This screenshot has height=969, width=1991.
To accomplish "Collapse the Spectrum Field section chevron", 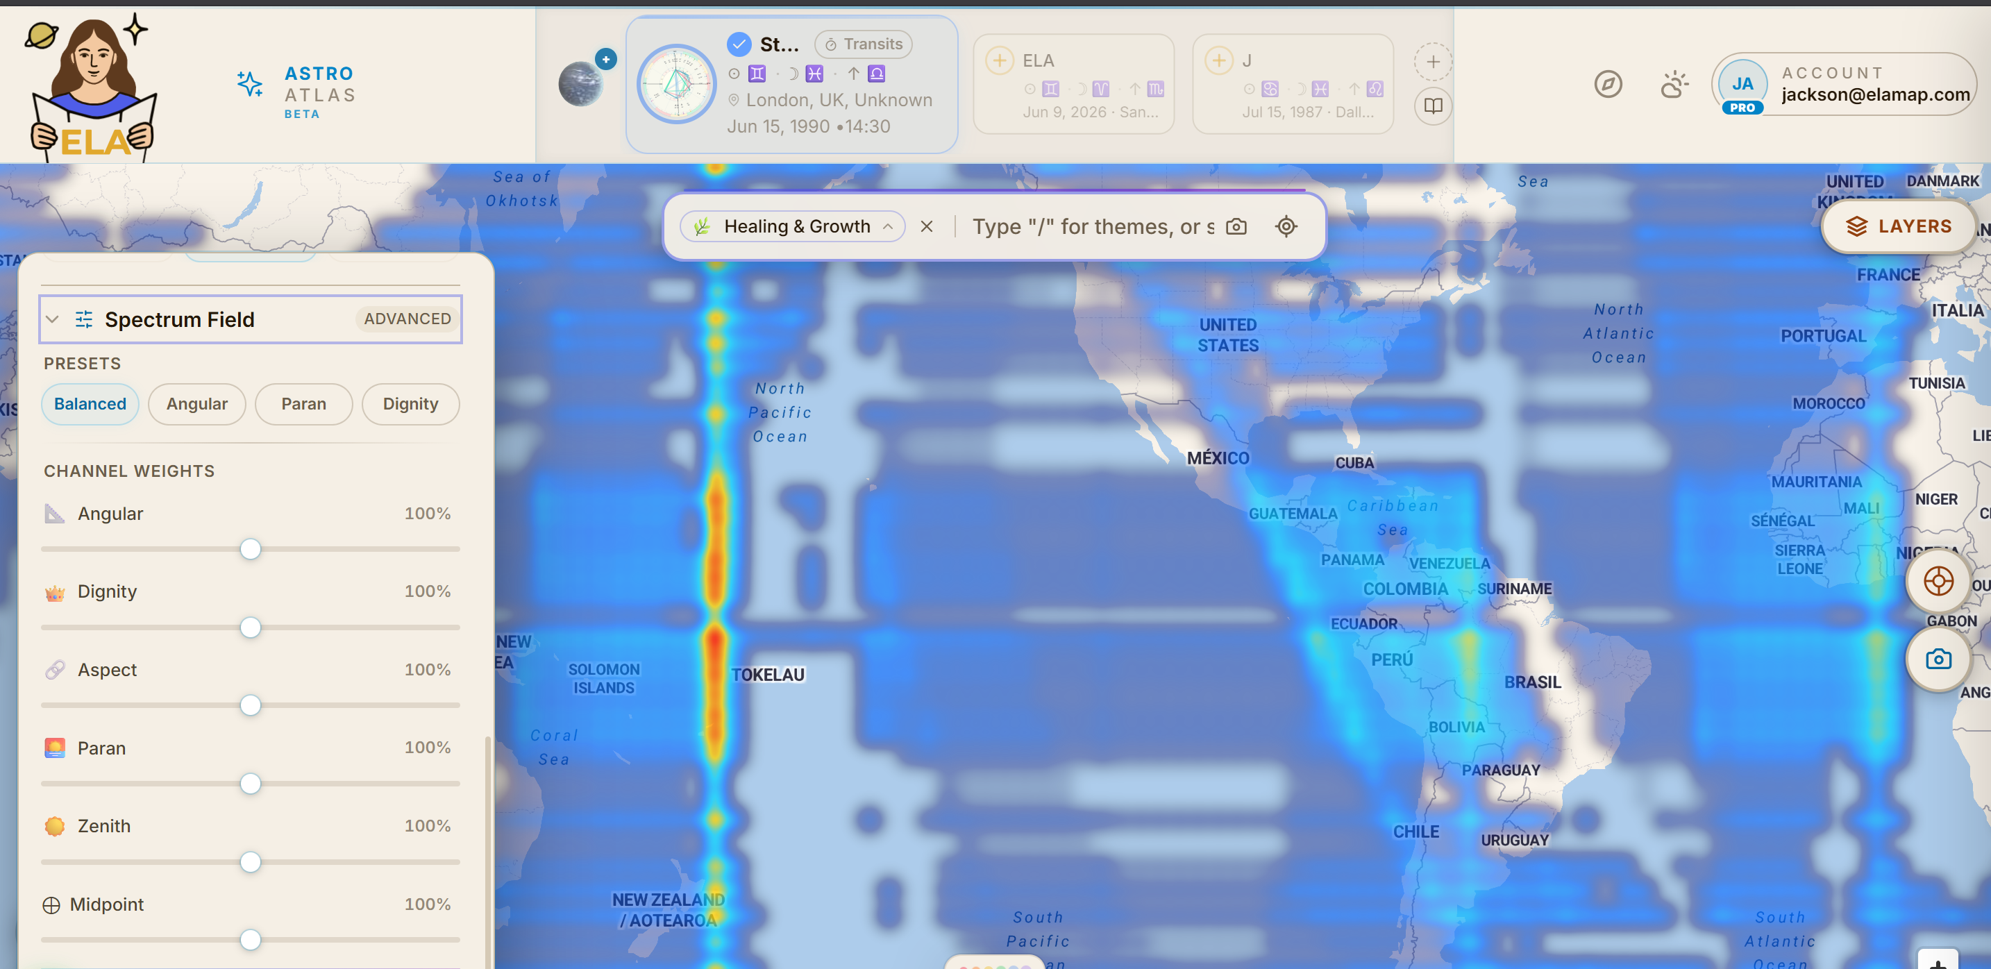I will pos(53,319).
